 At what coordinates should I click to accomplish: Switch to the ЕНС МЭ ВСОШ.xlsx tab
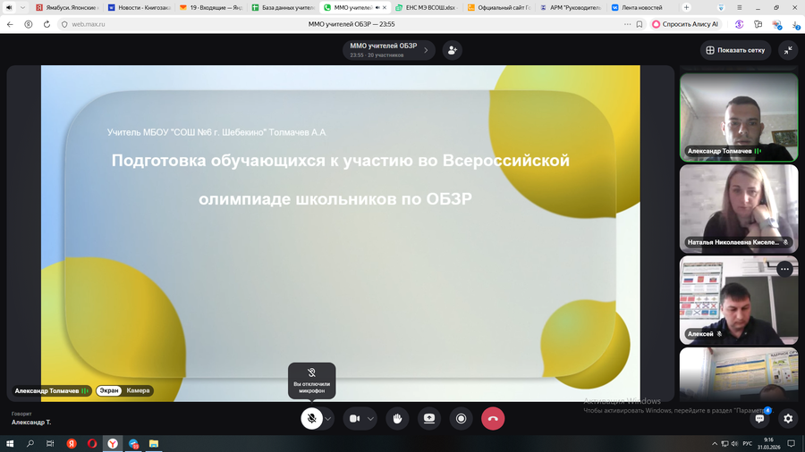424,7
